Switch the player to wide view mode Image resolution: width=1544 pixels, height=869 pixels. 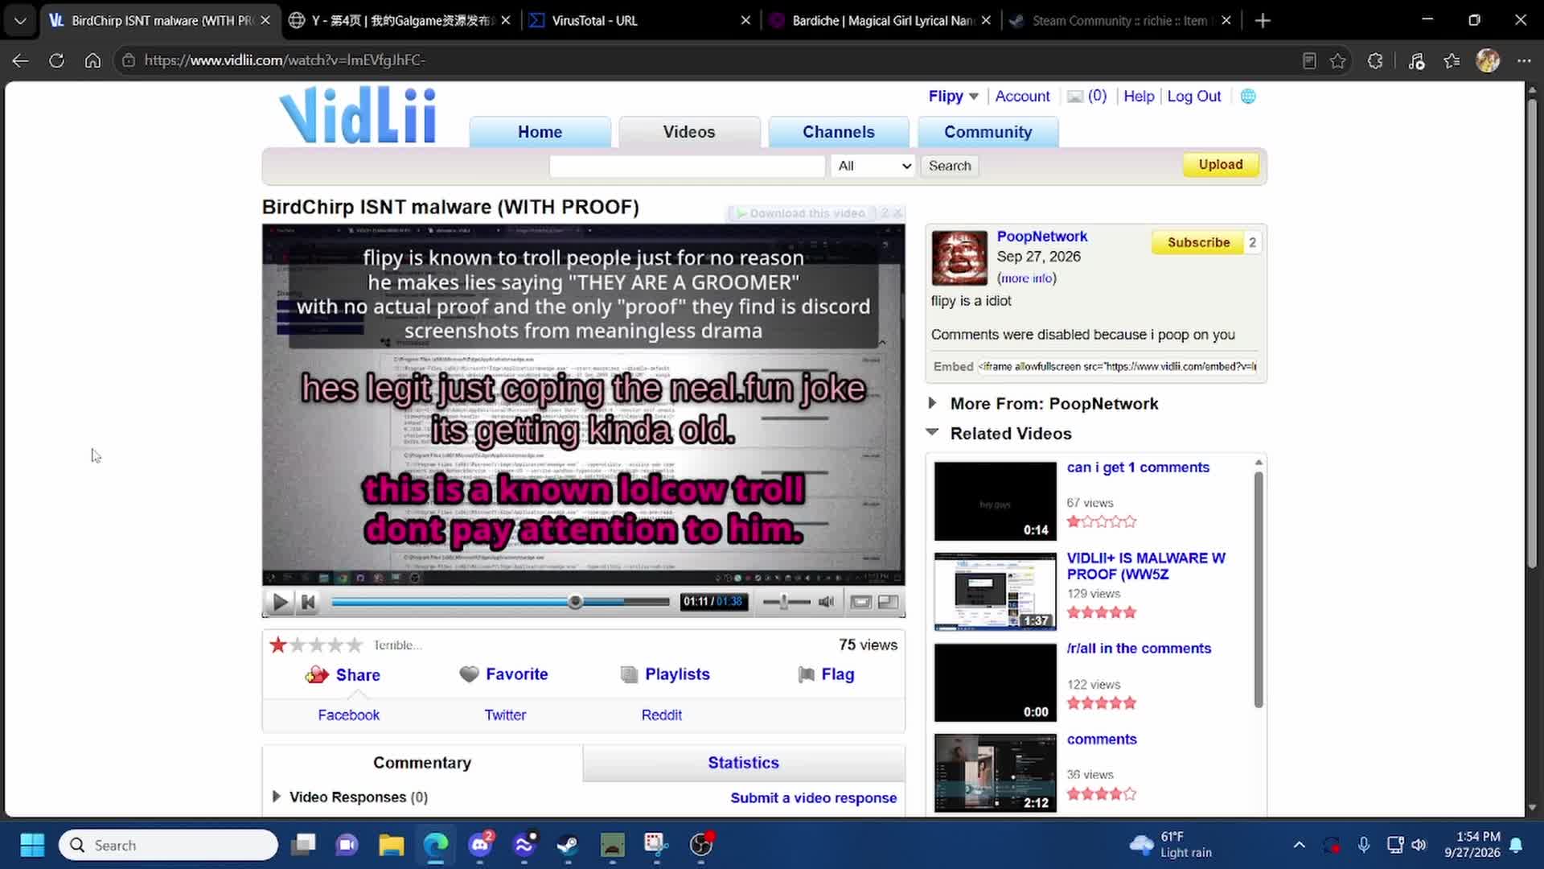(x=860, y=602)
